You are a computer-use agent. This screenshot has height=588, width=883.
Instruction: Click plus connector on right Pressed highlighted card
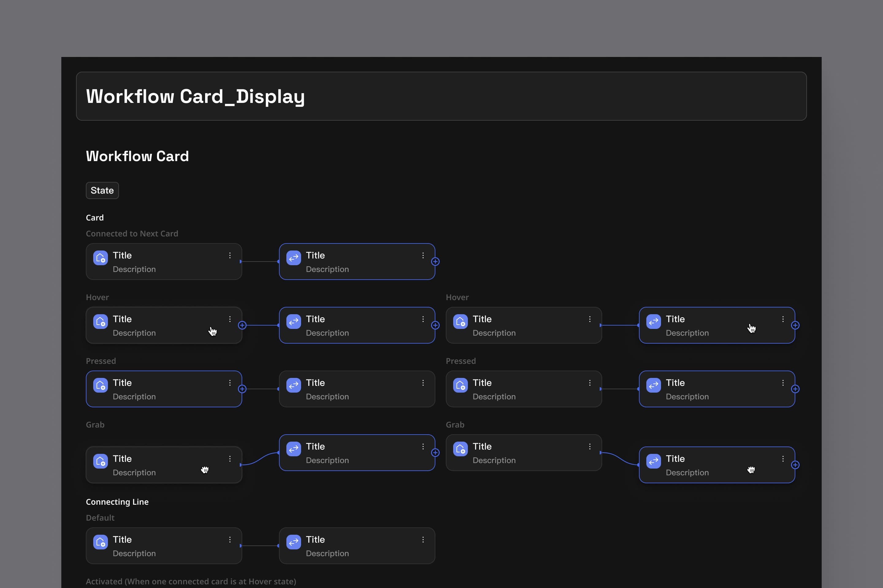click(x=795, y=389)
